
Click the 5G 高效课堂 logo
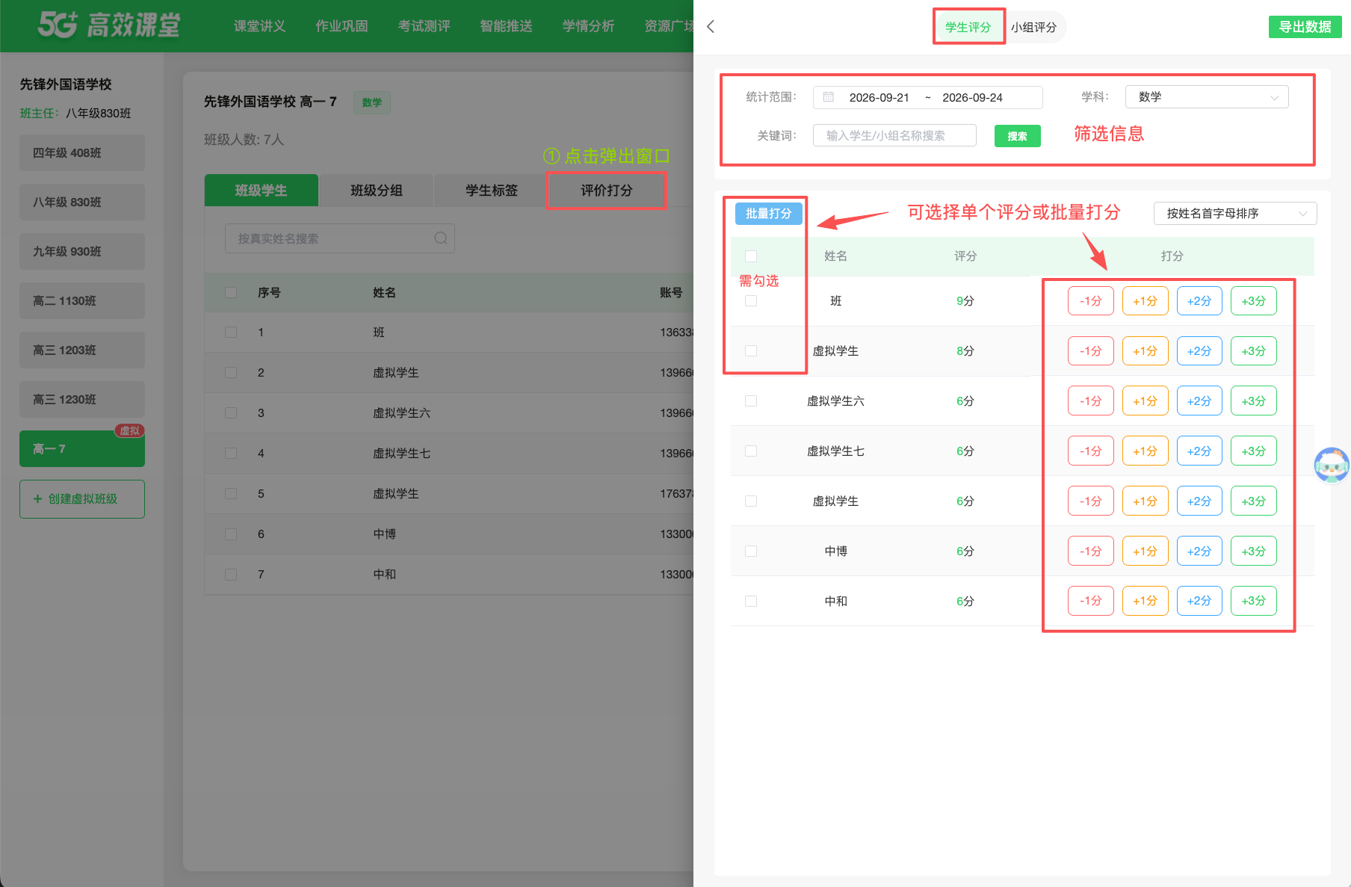coord(109,25)
